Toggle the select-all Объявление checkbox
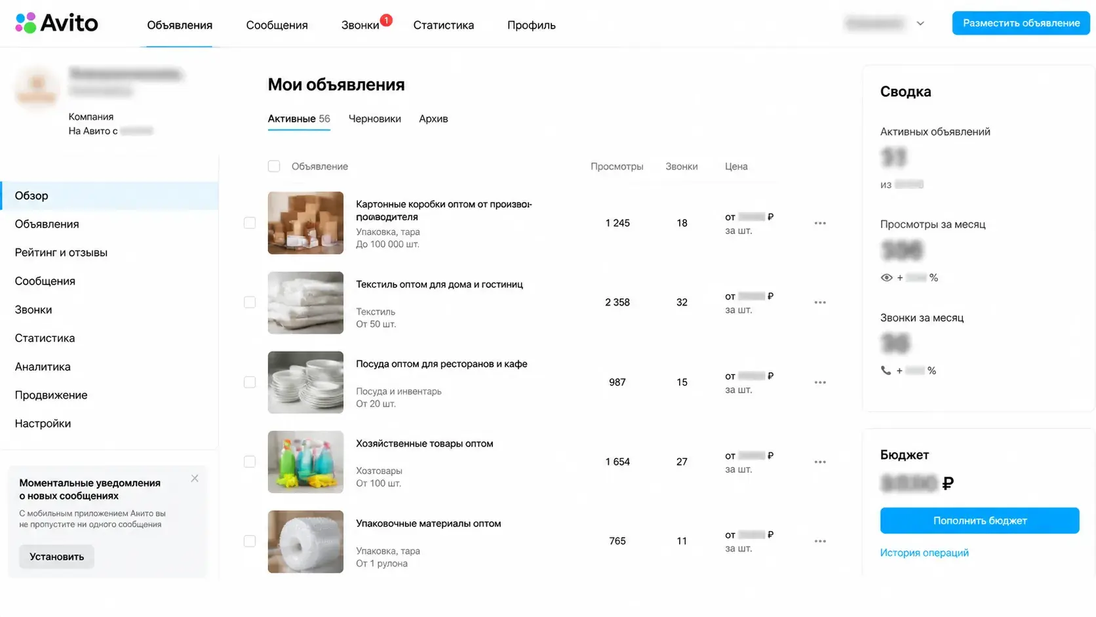This screenshot has height=617, width=1096. point(274,167)
